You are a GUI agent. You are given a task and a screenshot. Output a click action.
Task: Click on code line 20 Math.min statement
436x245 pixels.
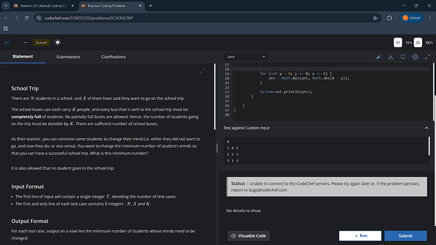pyautogui.click(x=308, y=78)
